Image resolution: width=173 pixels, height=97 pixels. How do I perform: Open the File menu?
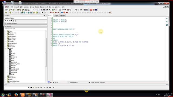(x=8, y=7)
